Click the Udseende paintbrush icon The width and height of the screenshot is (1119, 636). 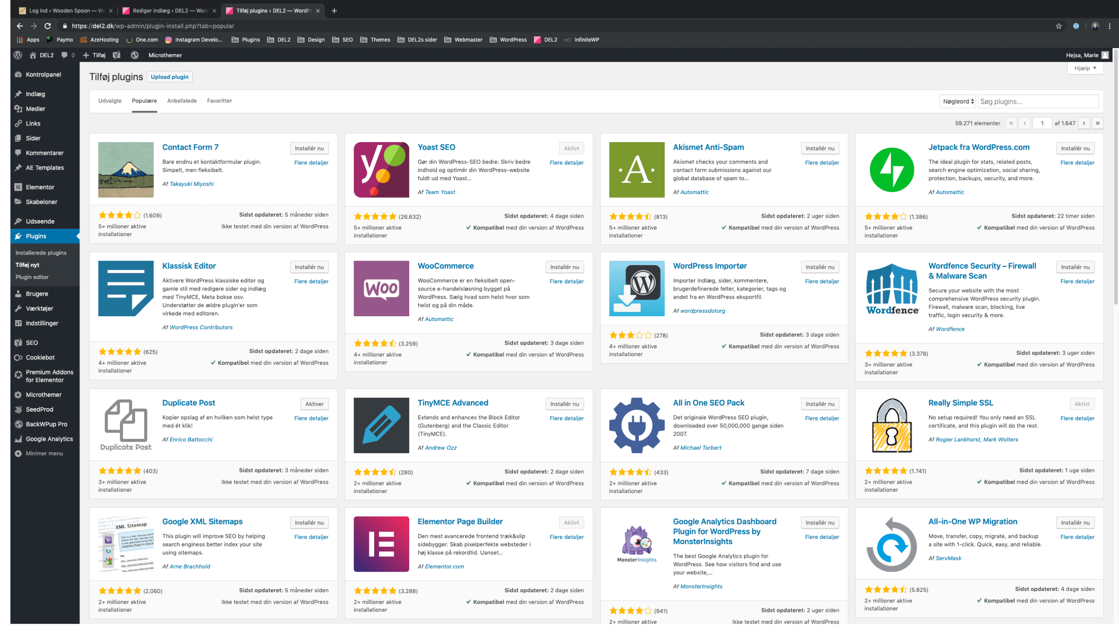[x=18, y=221]
